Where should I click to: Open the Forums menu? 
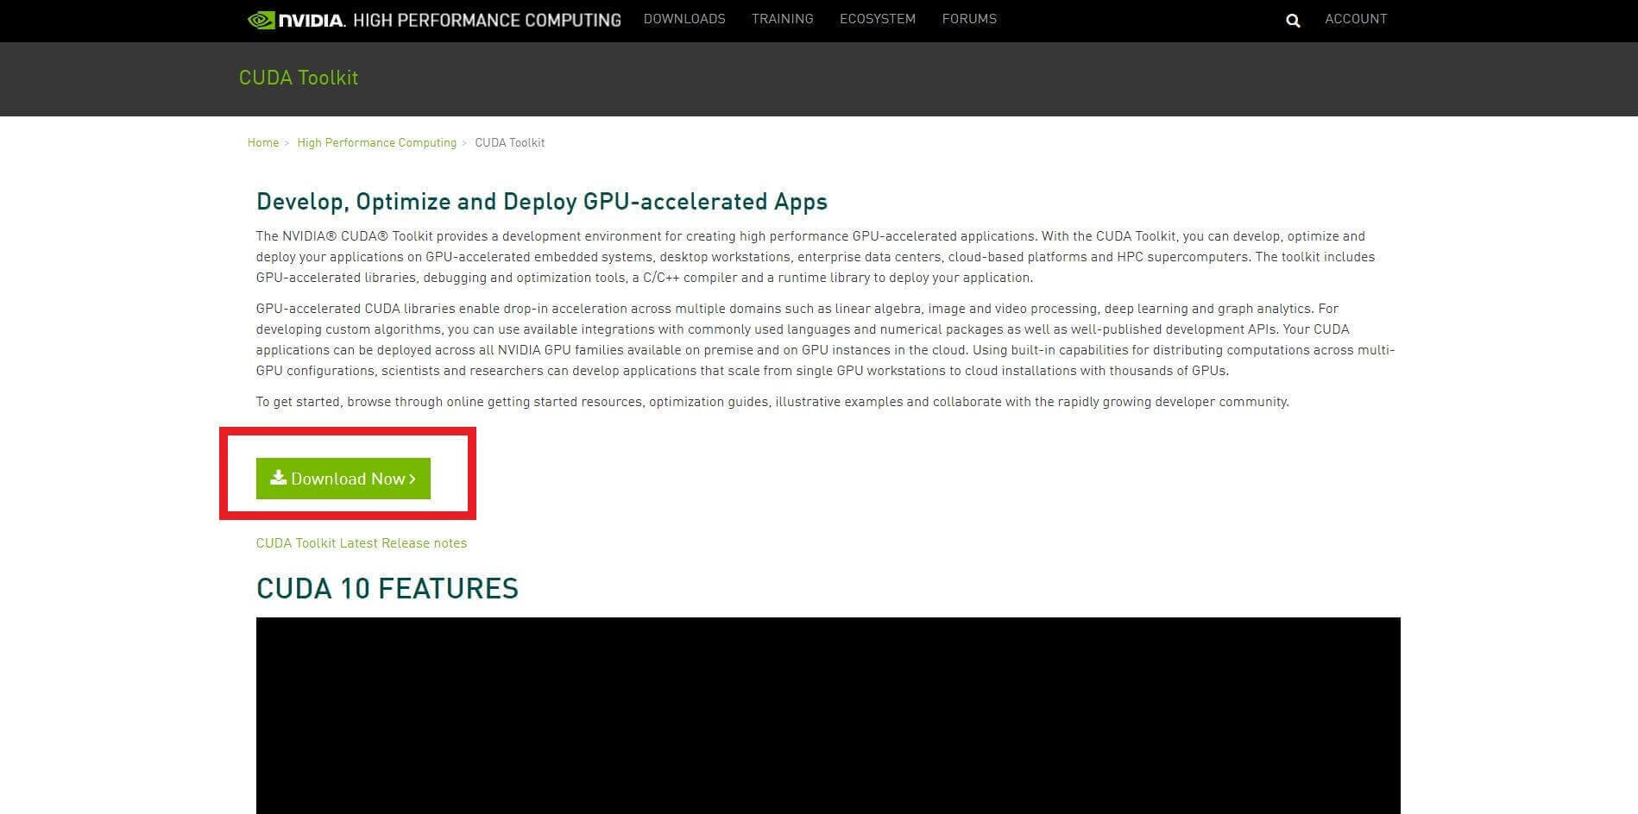969,19
